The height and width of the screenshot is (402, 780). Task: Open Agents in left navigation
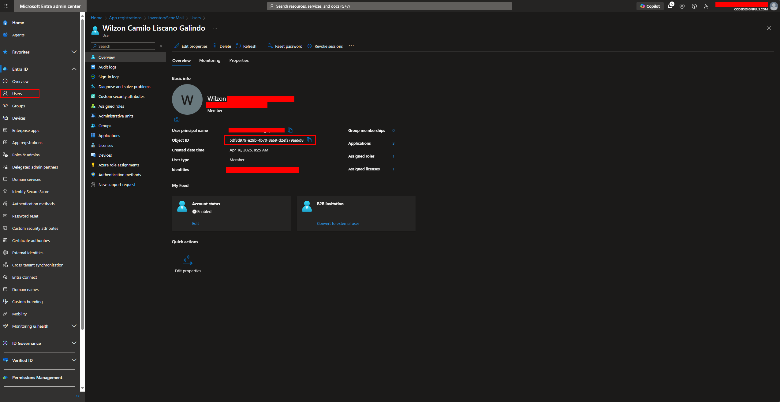click(18, 35)
